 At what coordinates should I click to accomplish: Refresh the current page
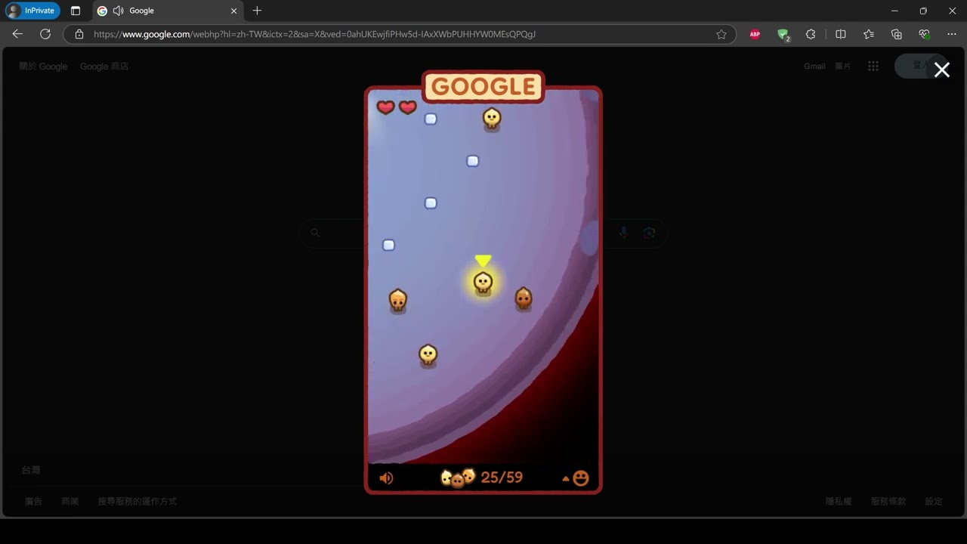coord(45,34)
